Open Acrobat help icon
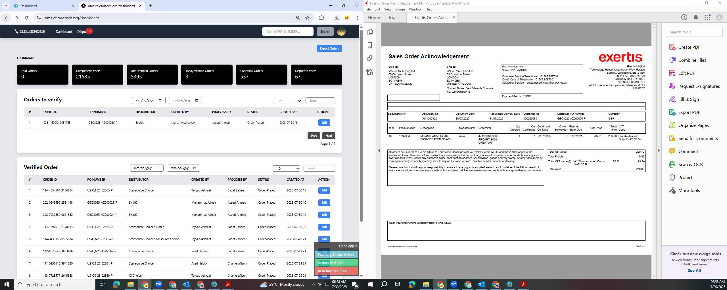Screen dimensions: 727x290 pos(684,17)
